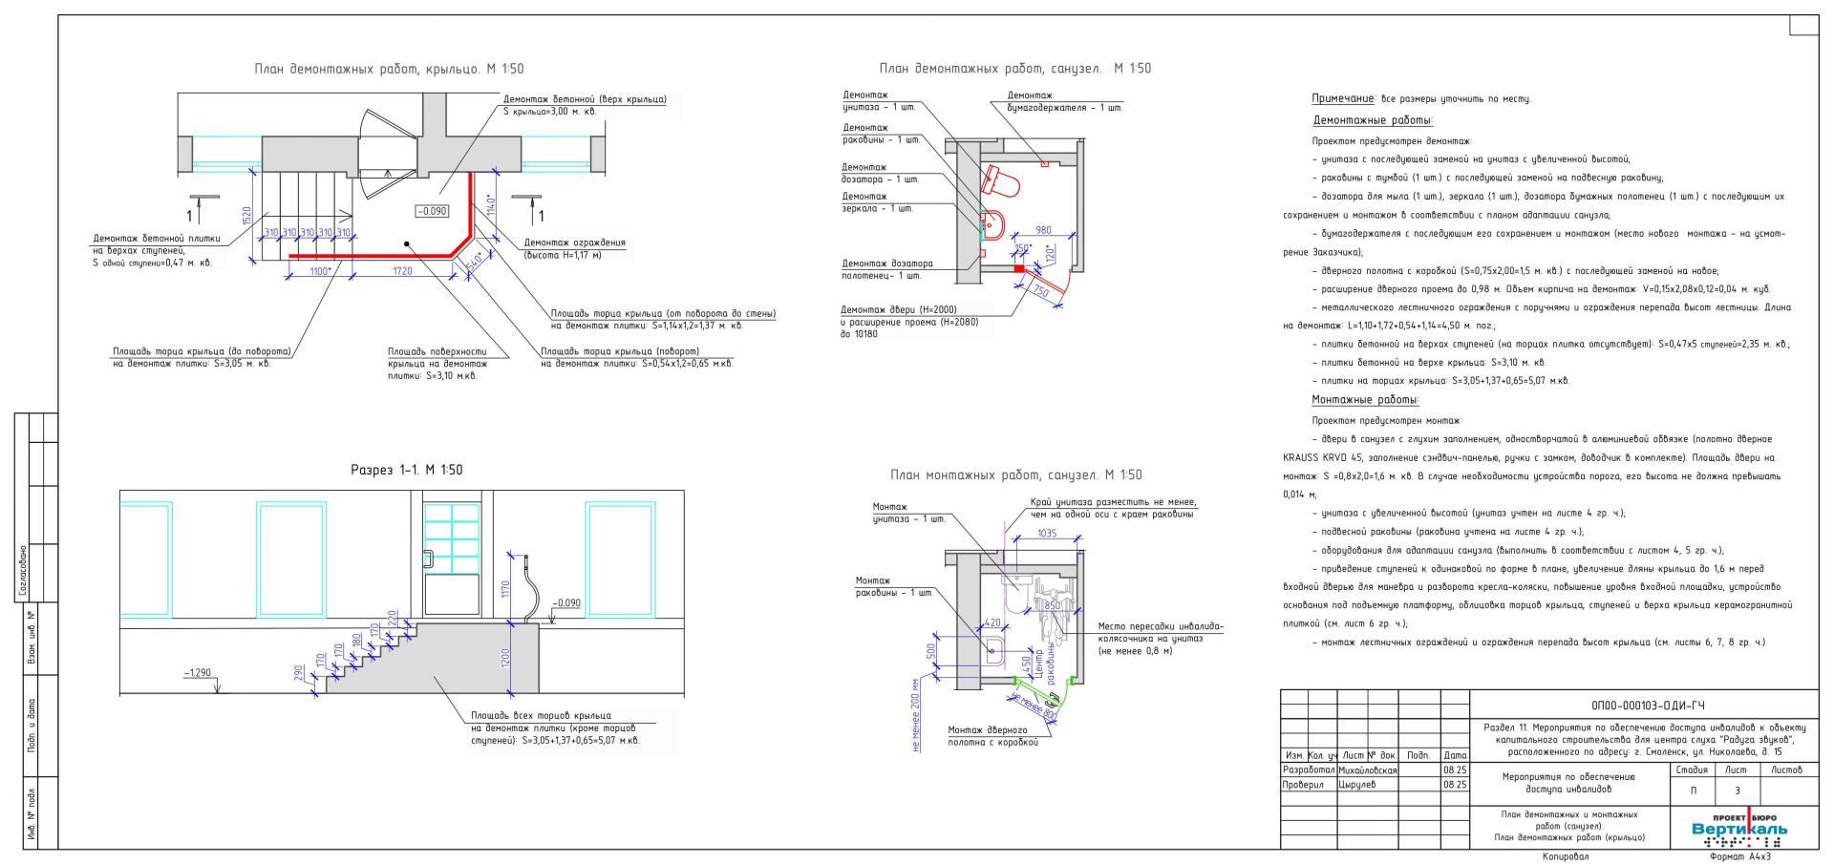The image size is (1834, 864).
Task: Select title 'Разрез 1-1. М 1:50'
Action: pos(406,470)
